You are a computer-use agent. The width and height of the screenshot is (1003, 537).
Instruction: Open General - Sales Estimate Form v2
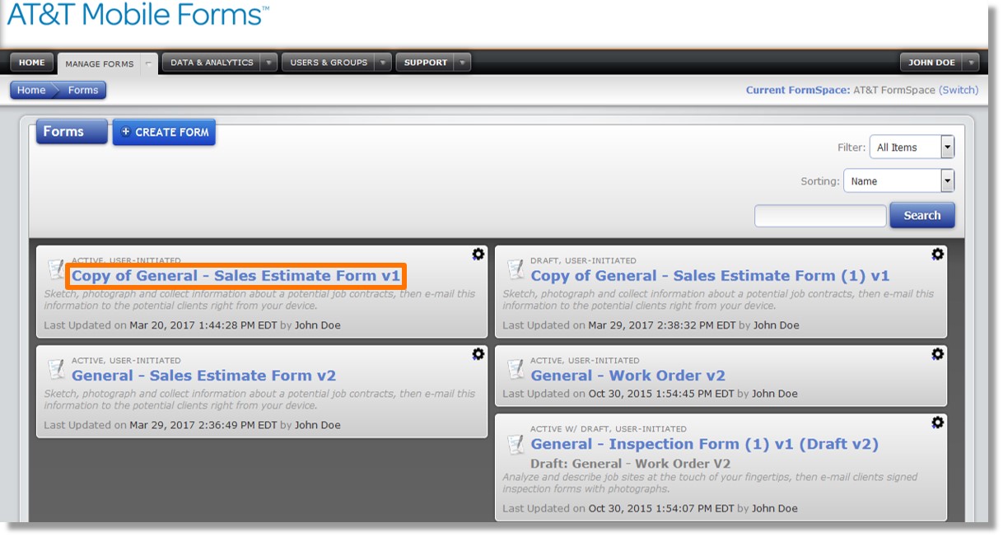point(203,376)
